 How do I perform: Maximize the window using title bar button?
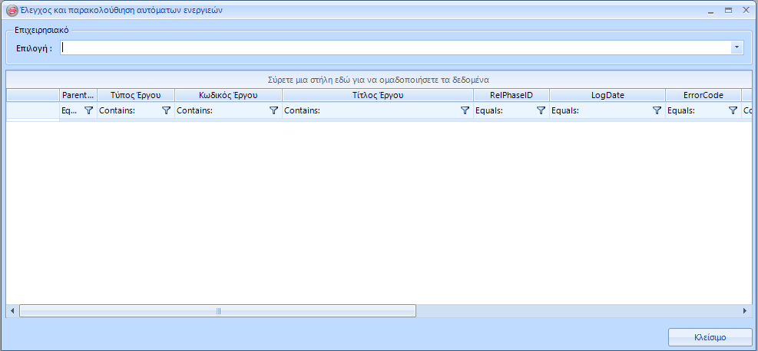point(728,11)
